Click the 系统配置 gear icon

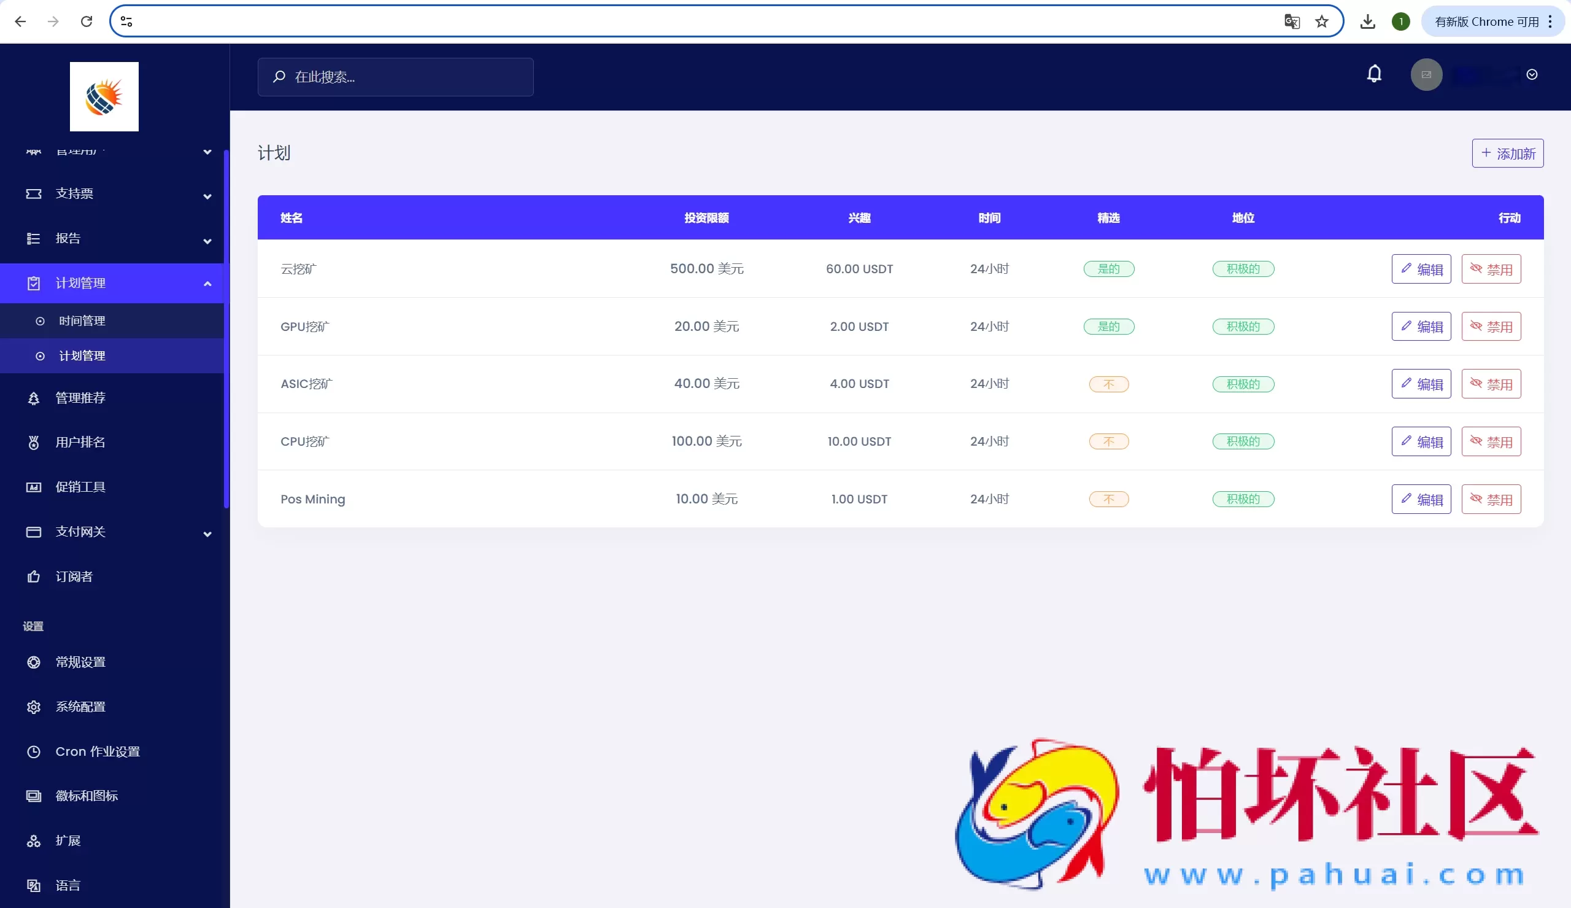(34, 707)
